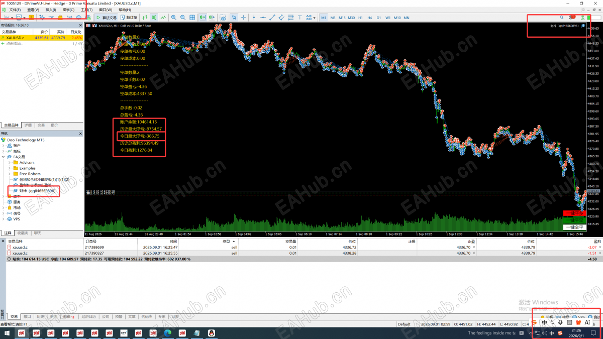The image size is (603, 339).
Task: Switch to the 报价 tab in Market Watch
Action: pos(54,125)
